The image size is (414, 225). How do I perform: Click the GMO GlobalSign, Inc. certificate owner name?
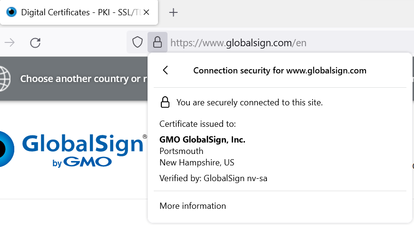(202, 140)
